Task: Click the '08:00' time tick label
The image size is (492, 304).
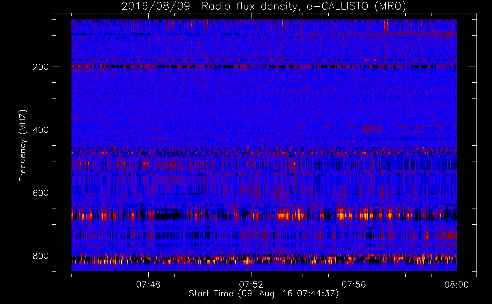Action: pyautogui.click(x=456, y=285)
